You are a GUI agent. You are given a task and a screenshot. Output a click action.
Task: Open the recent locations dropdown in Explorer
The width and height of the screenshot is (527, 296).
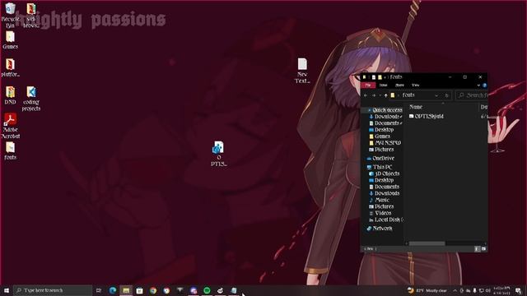tap(380, 95)
